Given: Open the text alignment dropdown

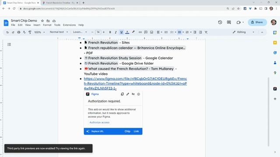Looking at the screenshot, I should (159, 32).
